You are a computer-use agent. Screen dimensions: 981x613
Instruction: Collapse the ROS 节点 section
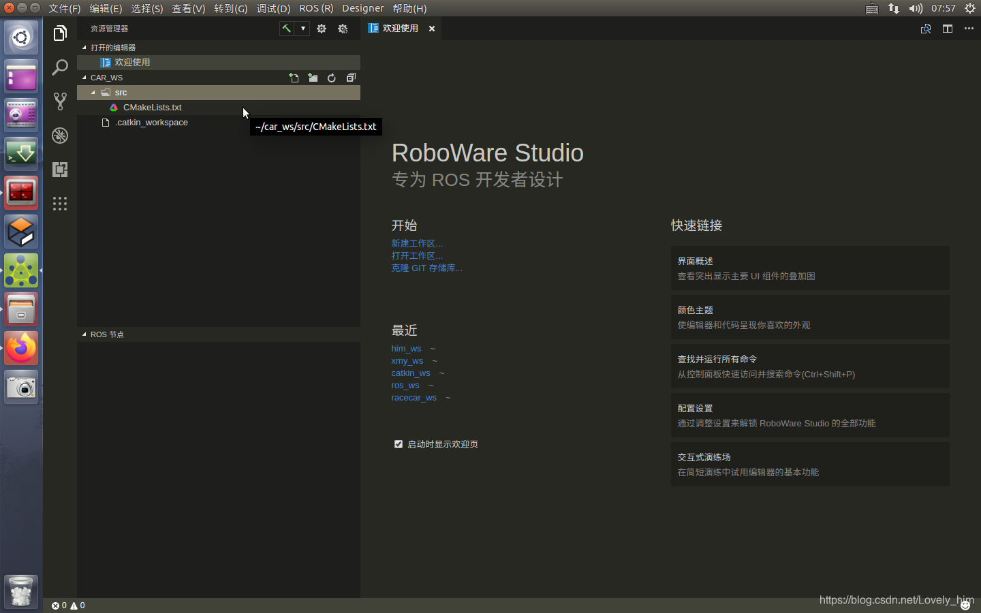(84, 334)
